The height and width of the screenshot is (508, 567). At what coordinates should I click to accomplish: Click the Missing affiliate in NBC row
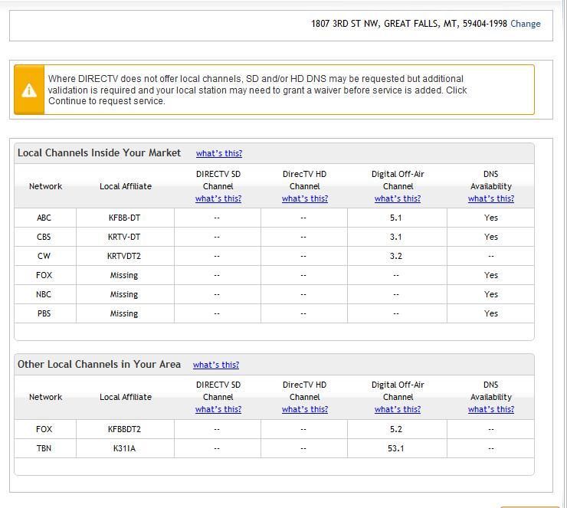coord(124,295)
